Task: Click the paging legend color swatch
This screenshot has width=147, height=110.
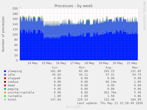Action: tap(5, 89)
